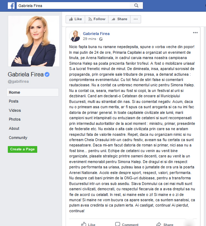This screenshot has height=226, width=206.
Task: Open the Photos section
Action: (15, 119)
